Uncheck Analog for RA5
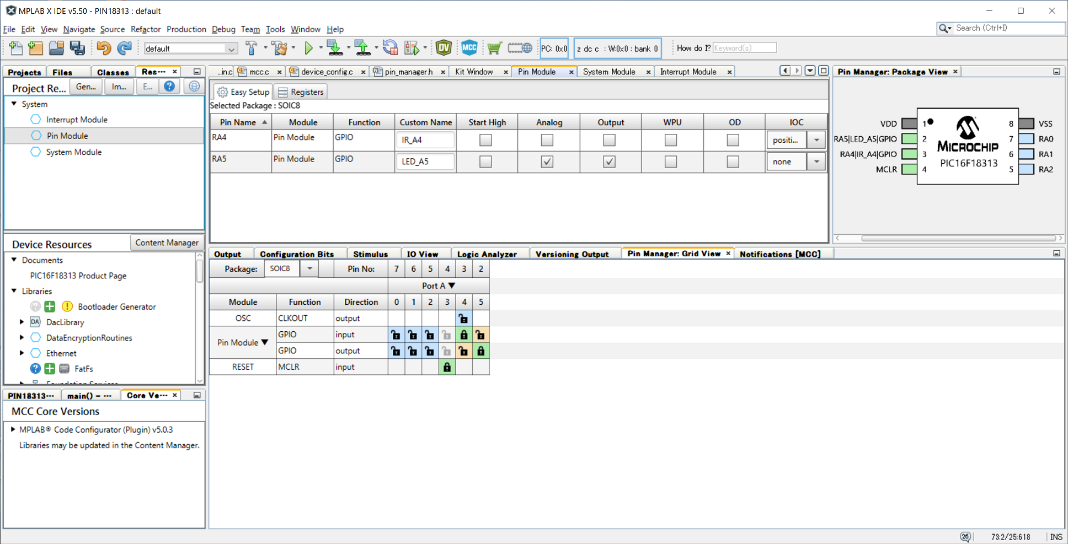This screenshot has height=544, width=1068. (x=547, y=161)
